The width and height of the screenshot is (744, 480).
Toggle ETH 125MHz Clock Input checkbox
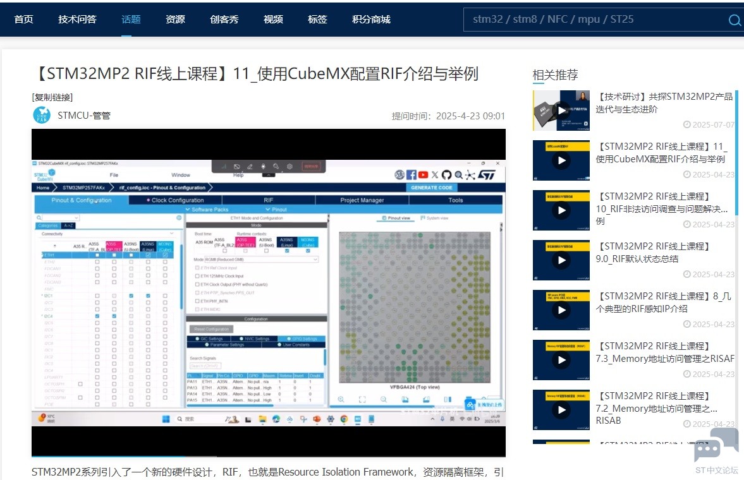(197, 276)
